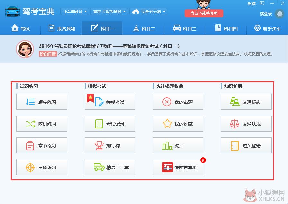Click the 知识扩展 section heading
The image size is (288, 204).
tap(233, 86)
